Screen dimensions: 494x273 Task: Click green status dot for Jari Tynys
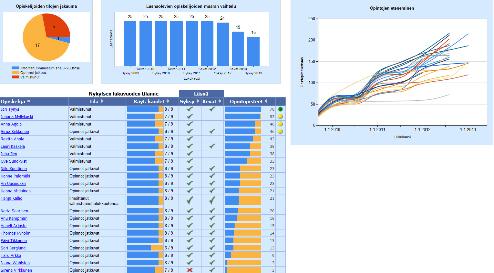pos(280,109)
